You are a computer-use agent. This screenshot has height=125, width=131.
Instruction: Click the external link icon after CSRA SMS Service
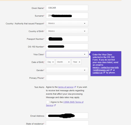[x=55, y=105]
